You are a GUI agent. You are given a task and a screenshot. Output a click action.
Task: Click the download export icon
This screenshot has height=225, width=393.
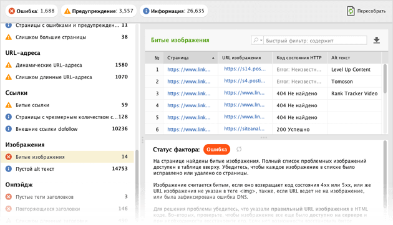coord(376,40)
